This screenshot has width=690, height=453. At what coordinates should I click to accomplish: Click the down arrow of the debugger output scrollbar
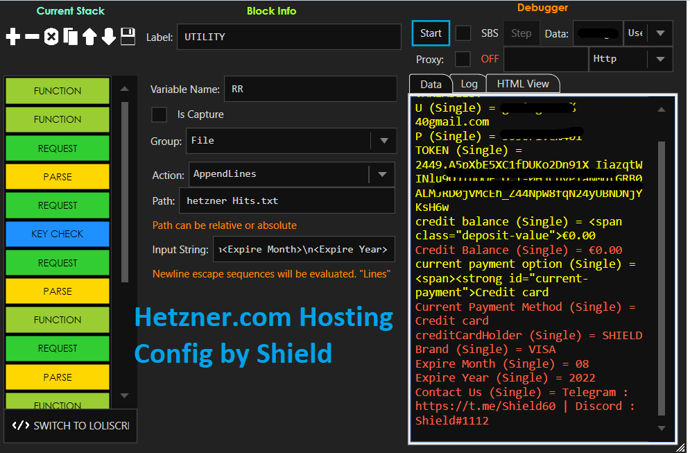[662, 428]
